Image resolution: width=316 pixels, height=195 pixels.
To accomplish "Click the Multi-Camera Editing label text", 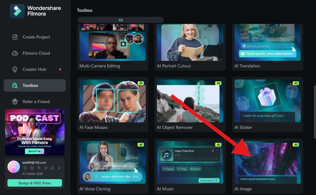I will tap(100, 66).
